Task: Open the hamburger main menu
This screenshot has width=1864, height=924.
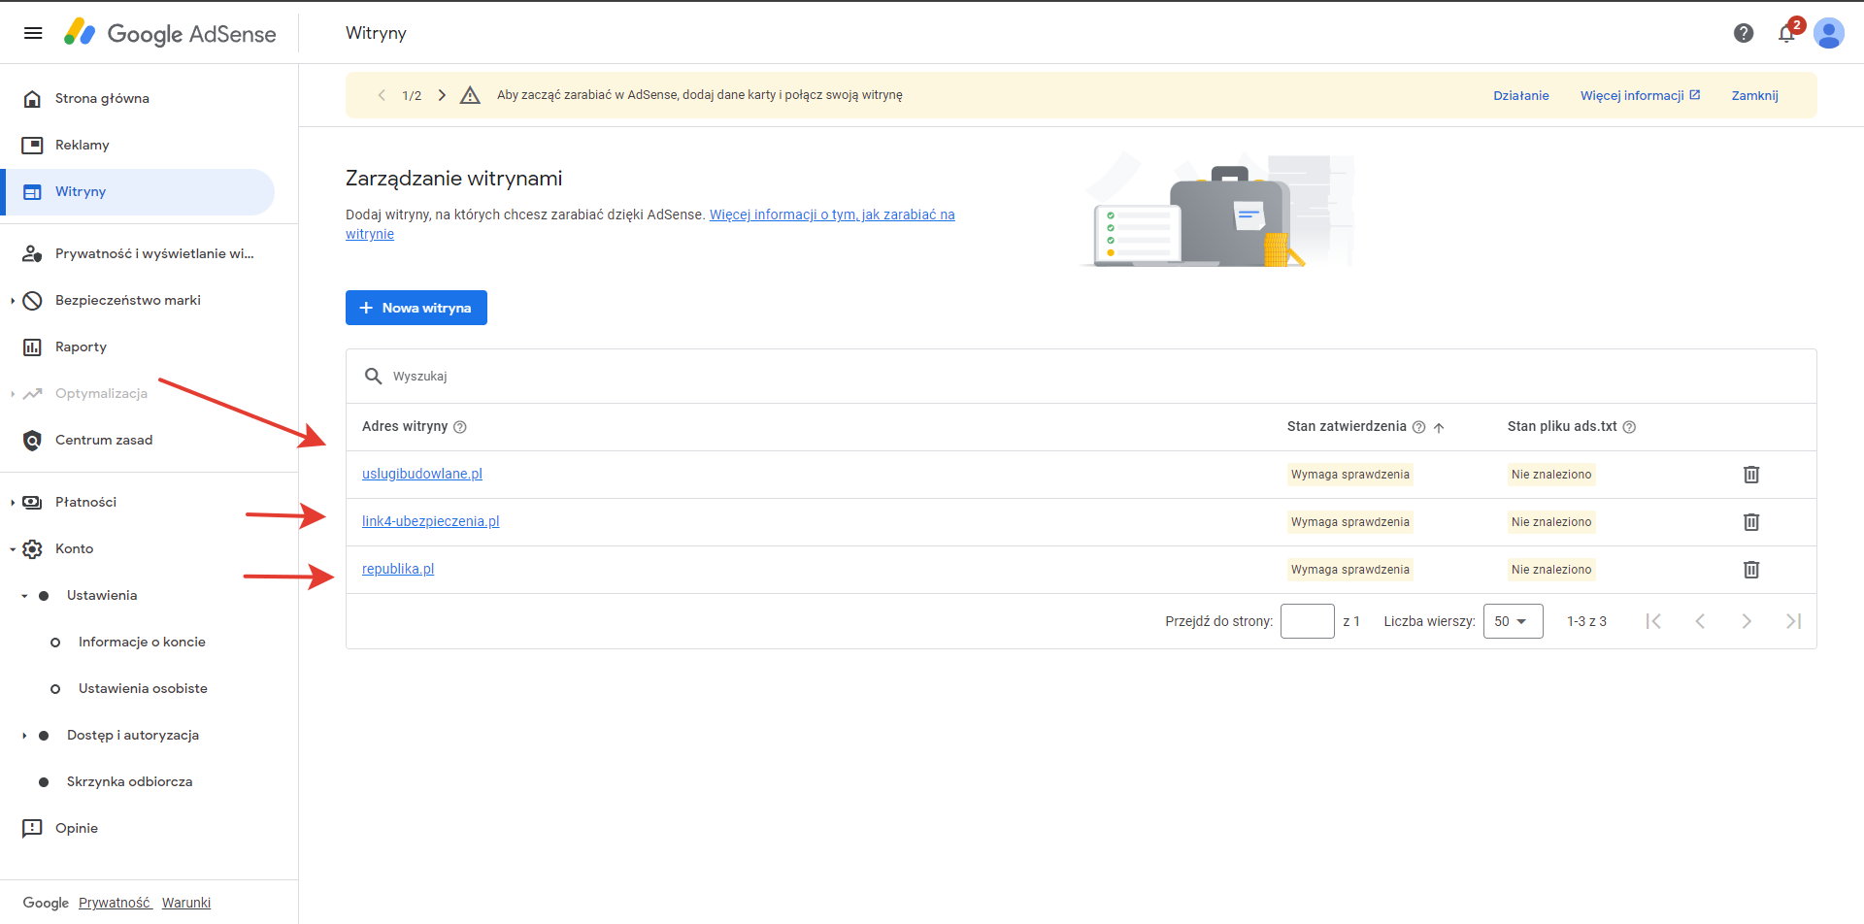Action: 33,33
